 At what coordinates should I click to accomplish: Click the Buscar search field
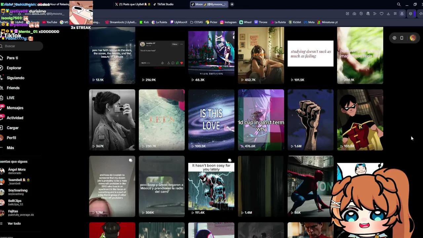coord(21,46)
